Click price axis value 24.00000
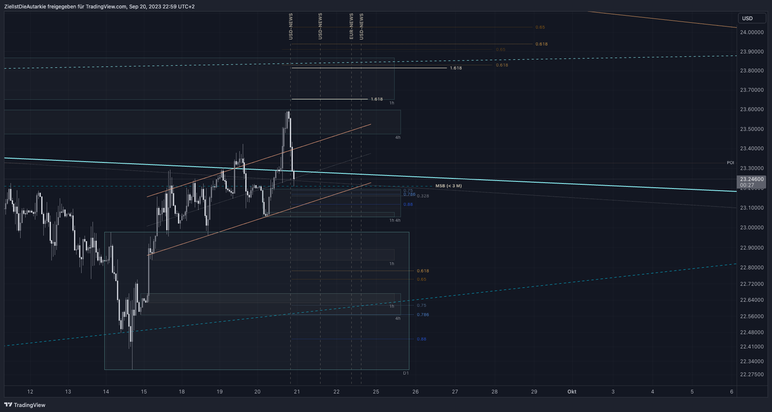Screen dimensions: 772x412 click(752, 32)
